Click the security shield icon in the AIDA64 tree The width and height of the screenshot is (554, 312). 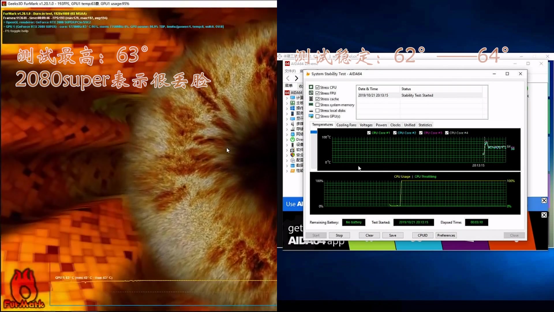[x=293, y=155]
